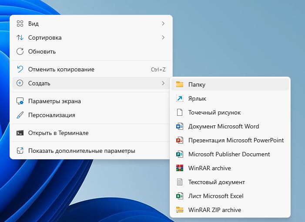Image resolution: width=305 pixels, height=222 pixels.
Task: Create Документ Microsoft Word
Action: 230,126
